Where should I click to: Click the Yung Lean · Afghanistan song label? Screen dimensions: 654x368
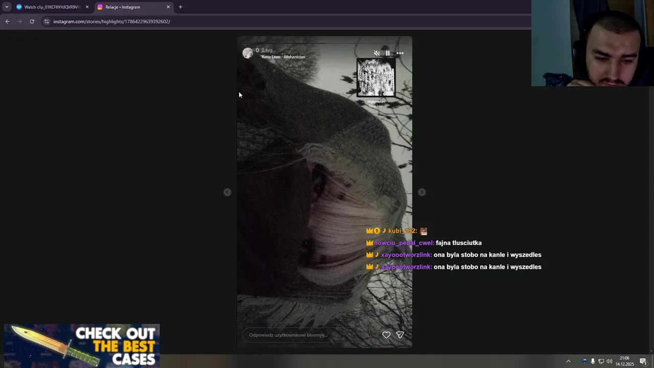click(283, 57)
